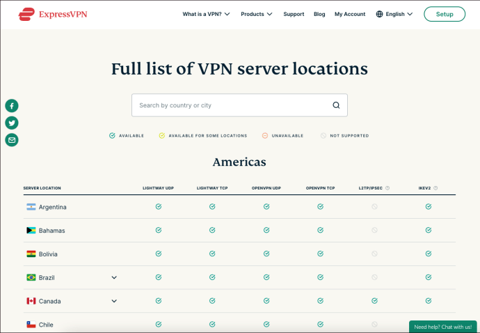Click the Brazil location name
This screenshot has width=480, height=333.
pyautogui.click(x=47, y=278)
